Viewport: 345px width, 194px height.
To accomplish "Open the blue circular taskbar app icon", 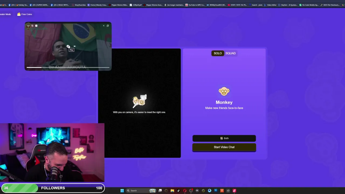I will point(209,191).
